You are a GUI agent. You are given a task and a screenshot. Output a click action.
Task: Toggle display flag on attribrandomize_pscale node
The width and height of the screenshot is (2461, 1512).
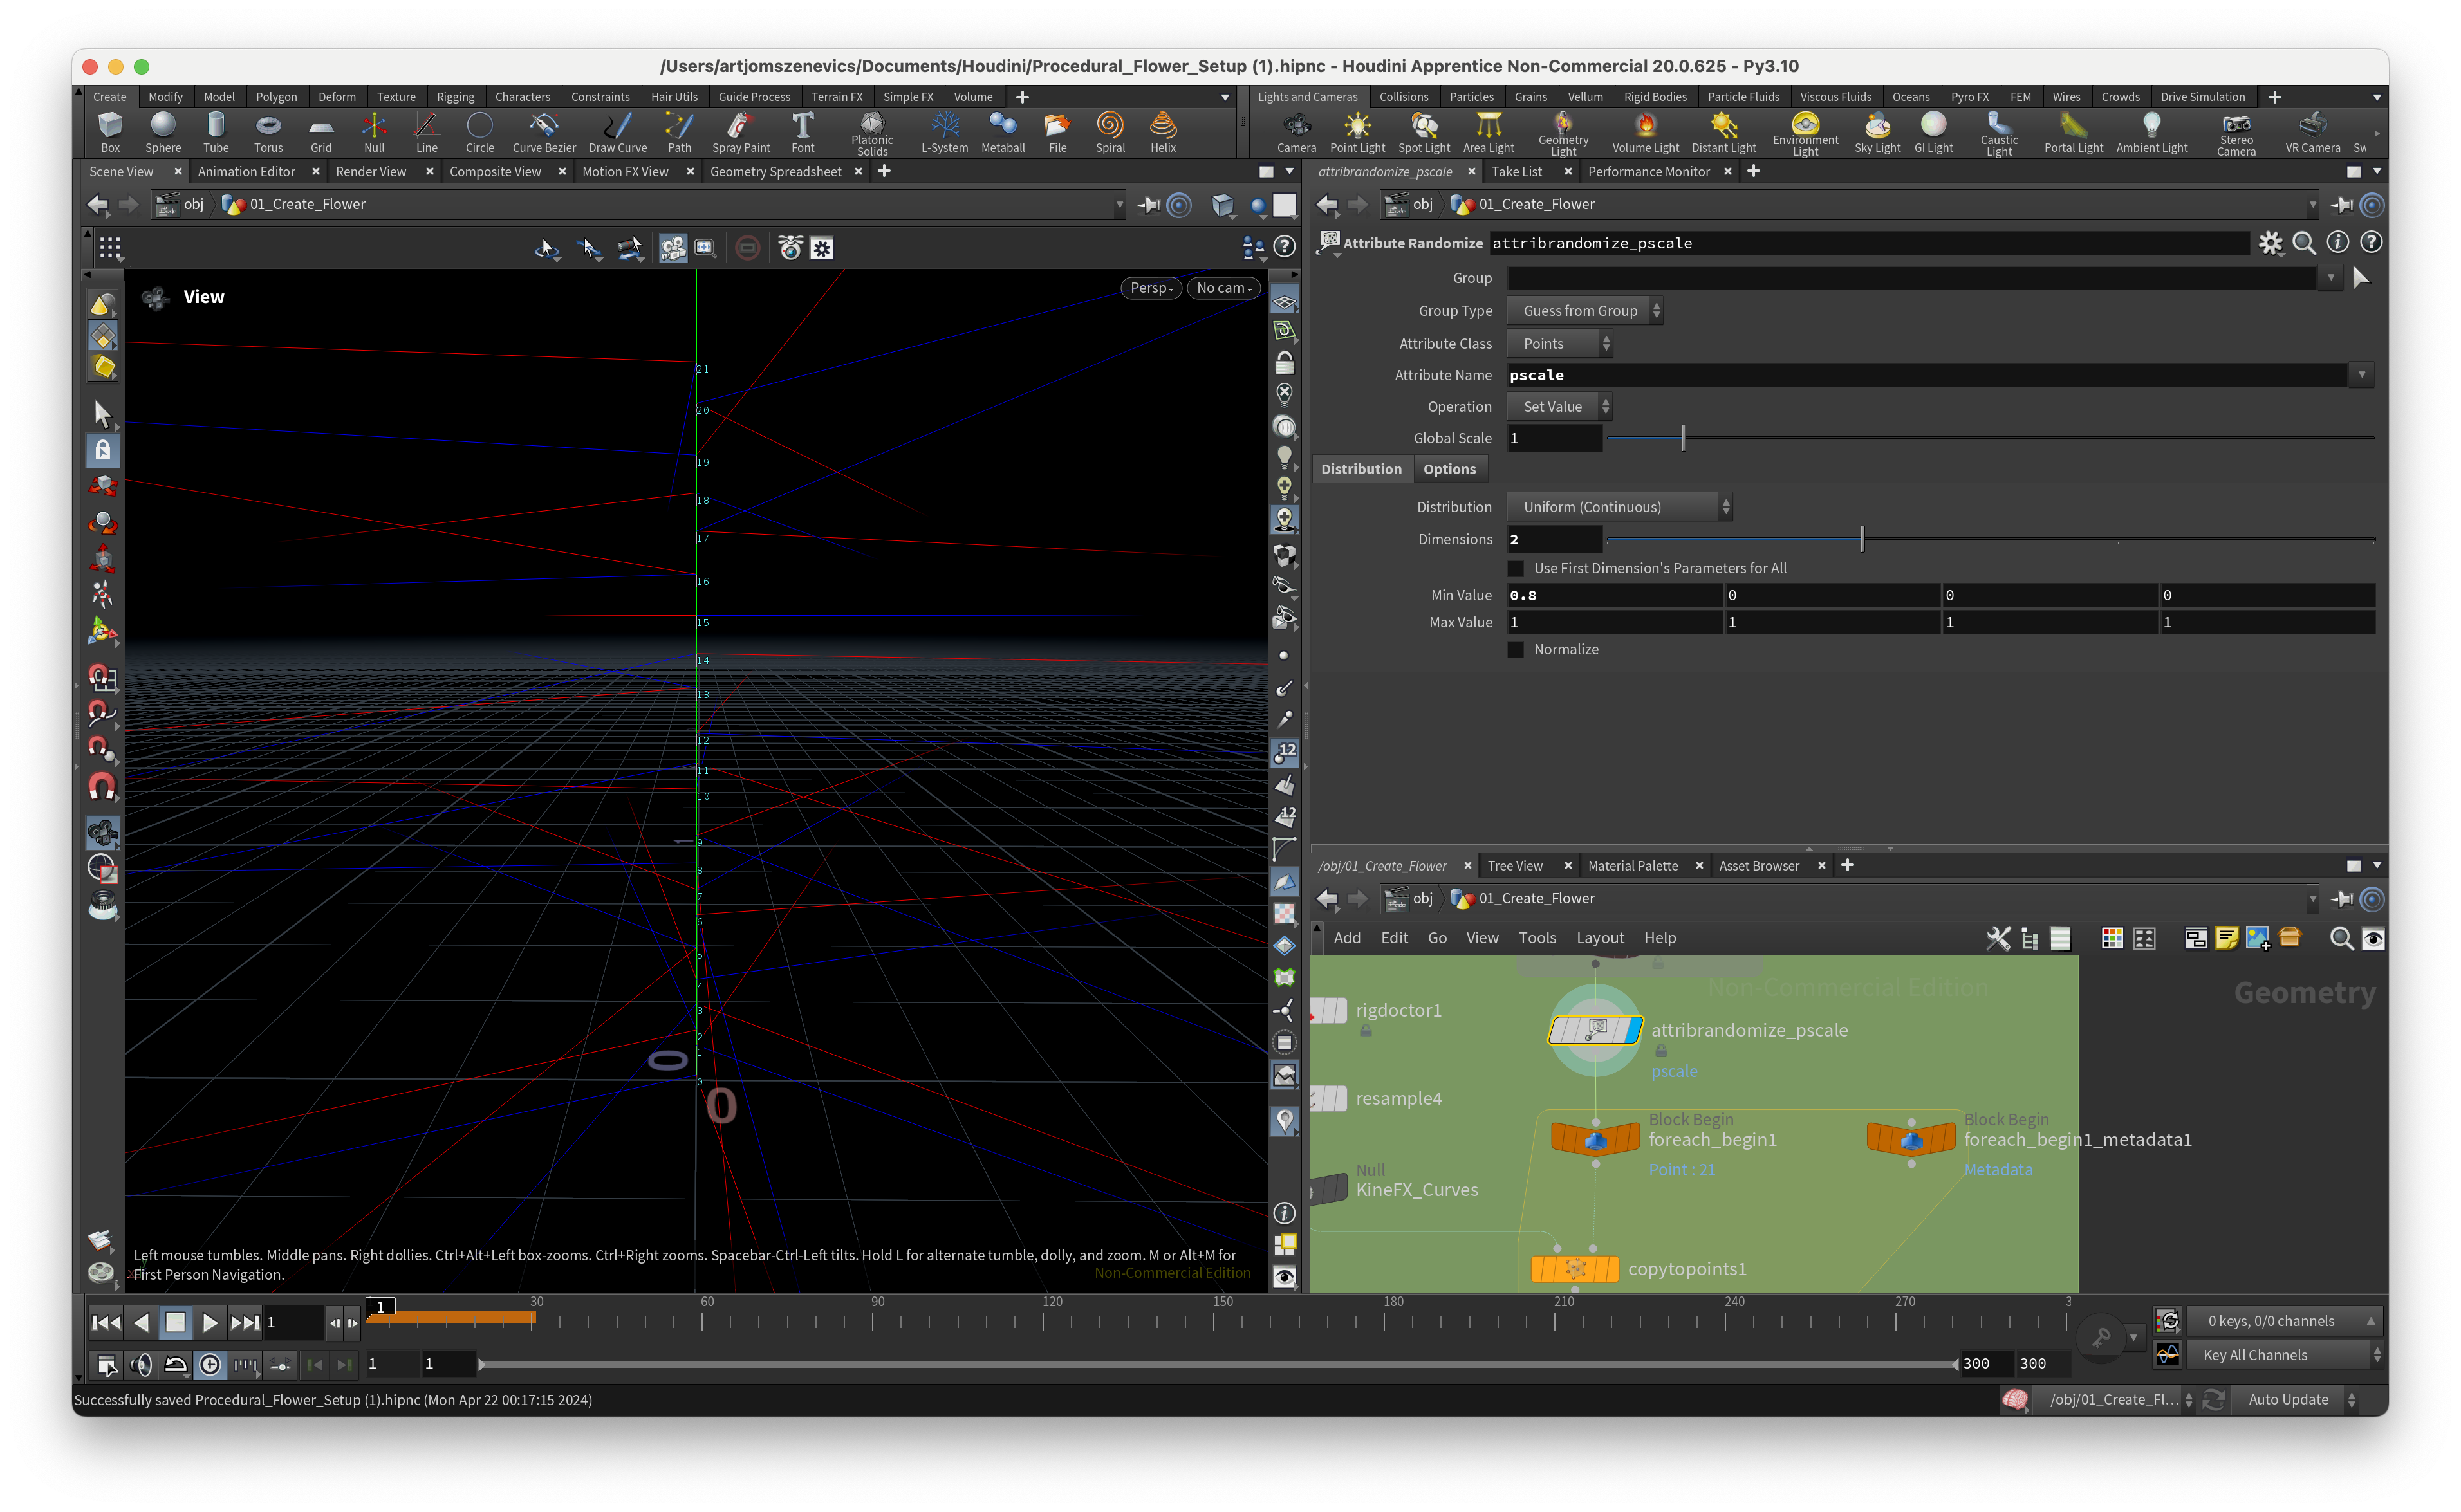1633,1030
